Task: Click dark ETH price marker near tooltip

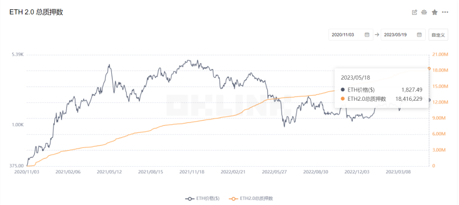Action: click(429, 100)
